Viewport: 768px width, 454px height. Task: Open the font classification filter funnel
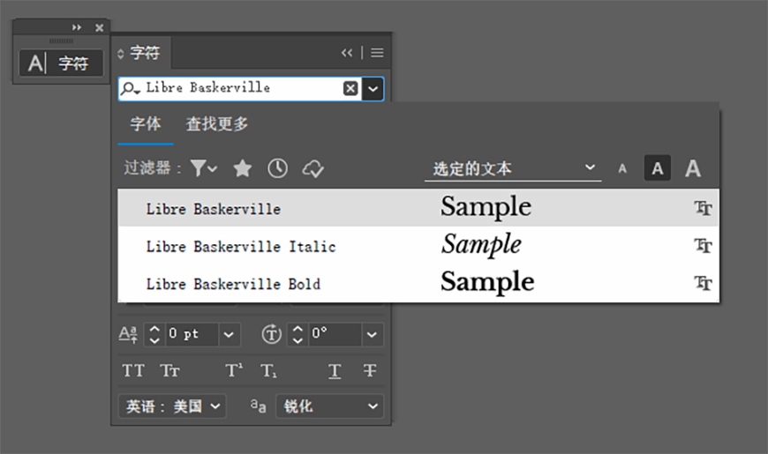click(203, 168)
